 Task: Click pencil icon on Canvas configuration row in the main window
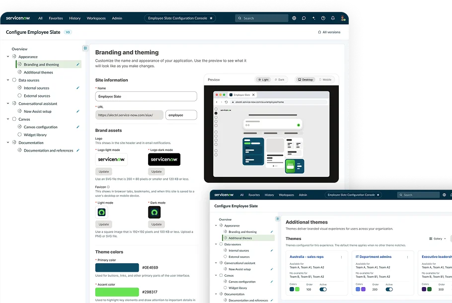pos(77,127)
